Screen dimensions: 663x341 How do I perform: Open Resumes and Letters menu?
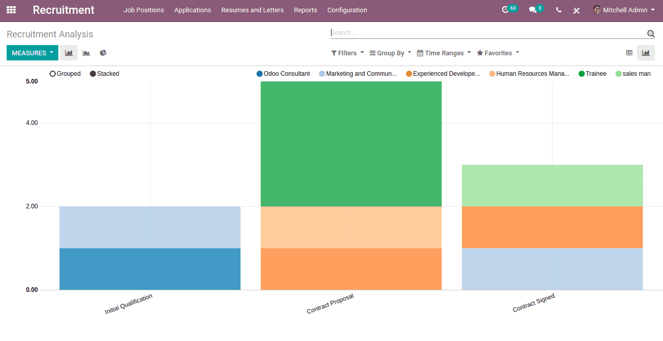(252, 10)
